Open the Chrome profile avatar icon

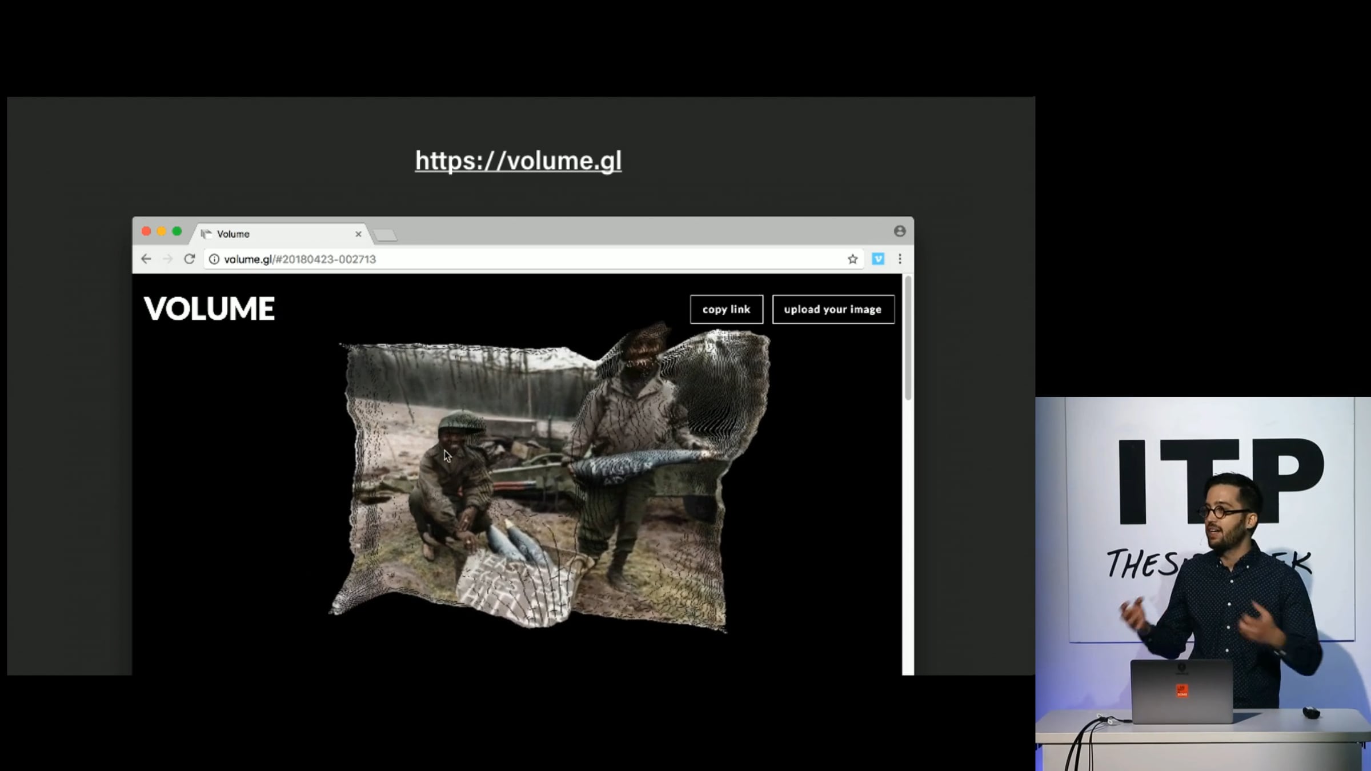point(900,231)
